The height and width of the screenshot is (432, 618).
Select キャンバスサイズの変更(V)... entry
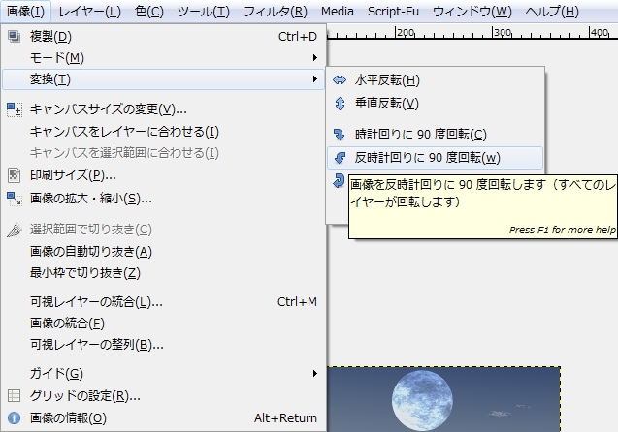(x=163, y=109)
